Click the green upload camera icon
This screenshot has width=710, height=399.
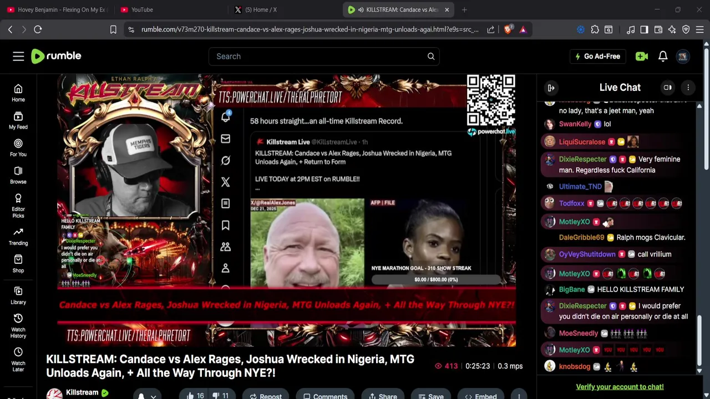click(x=642, y=56)
